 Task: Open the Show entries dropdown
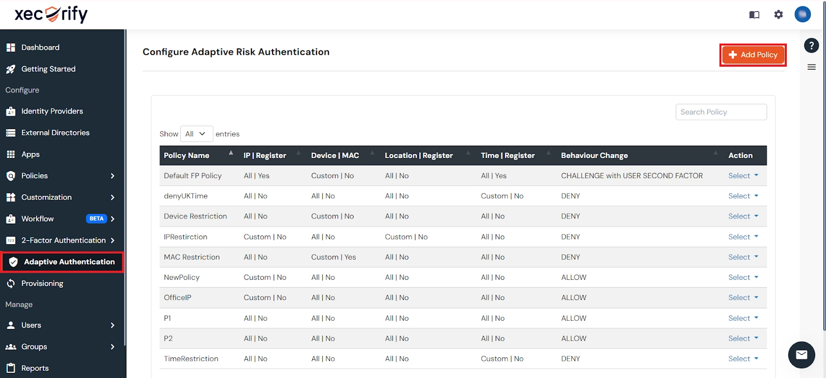(x=196, y=134)
